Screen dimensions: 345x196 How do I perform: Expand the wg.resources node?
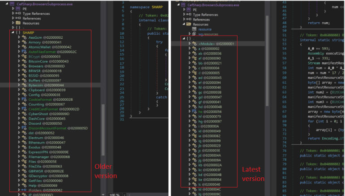click(x=189, y=34)
